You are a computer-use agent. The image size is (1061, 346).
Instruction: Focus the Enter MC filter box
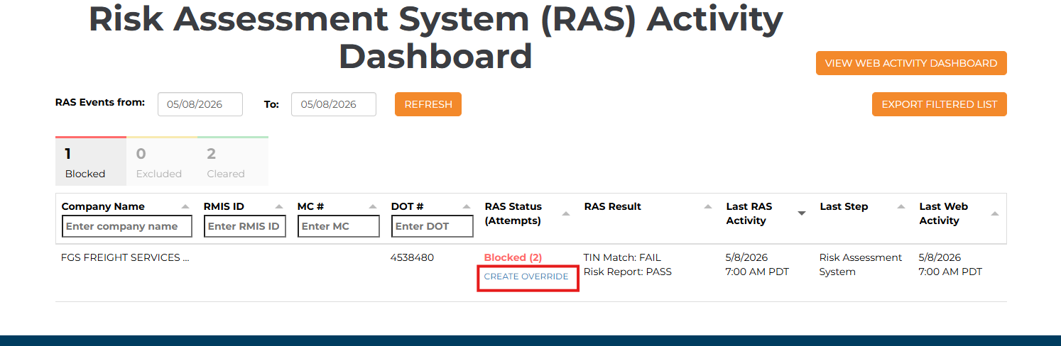pyautogui.click(x=339, y=227)
